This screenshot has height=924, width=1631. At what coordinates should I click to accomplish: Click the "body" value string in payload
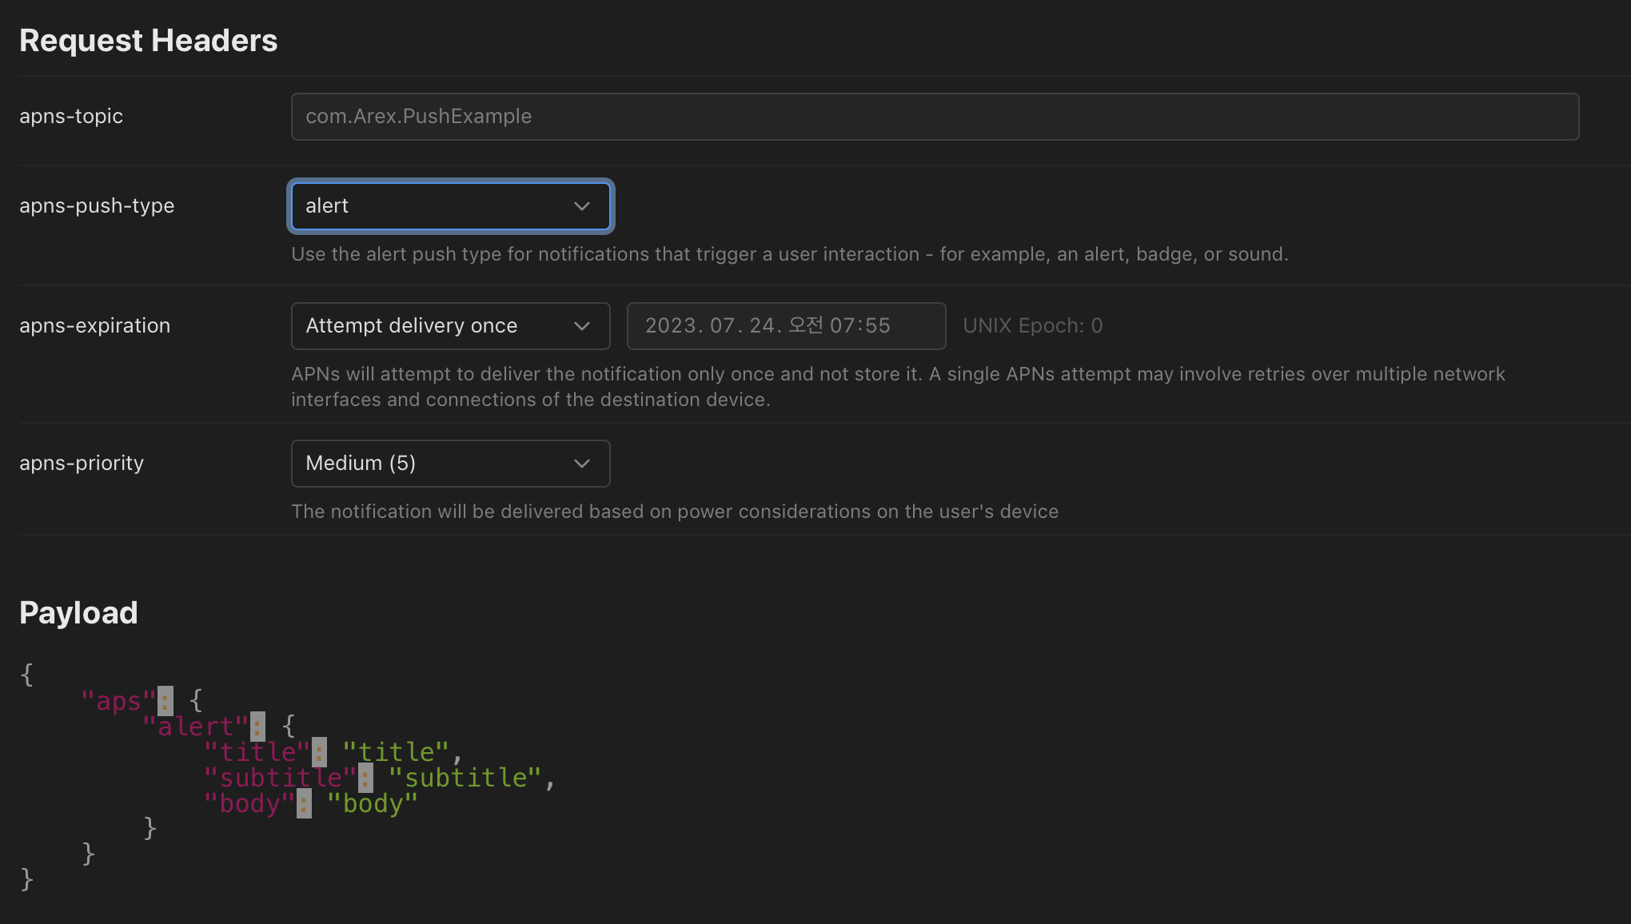point(373,803)
